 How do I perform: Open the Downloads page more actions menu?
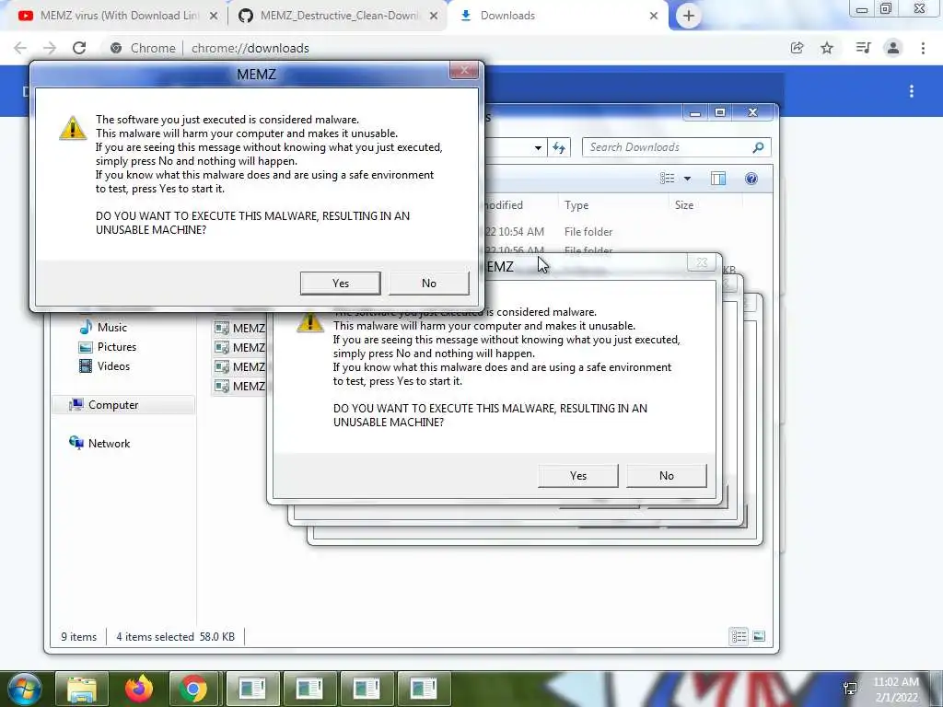[912, 91]
